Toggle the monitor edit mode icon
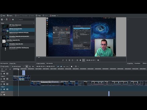This screenshot has height=110, width=147. (x=84, y=60)
